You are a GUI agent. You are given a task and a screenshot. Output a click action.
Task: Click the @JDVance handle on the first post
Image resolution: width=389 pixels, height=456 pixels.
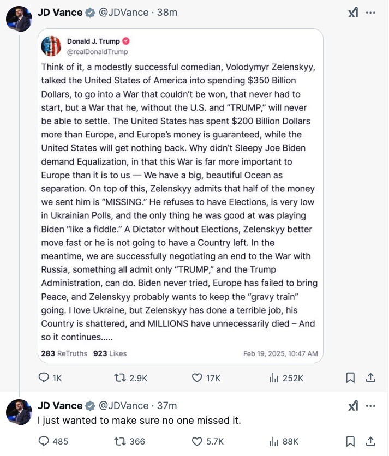pos(123,13)
